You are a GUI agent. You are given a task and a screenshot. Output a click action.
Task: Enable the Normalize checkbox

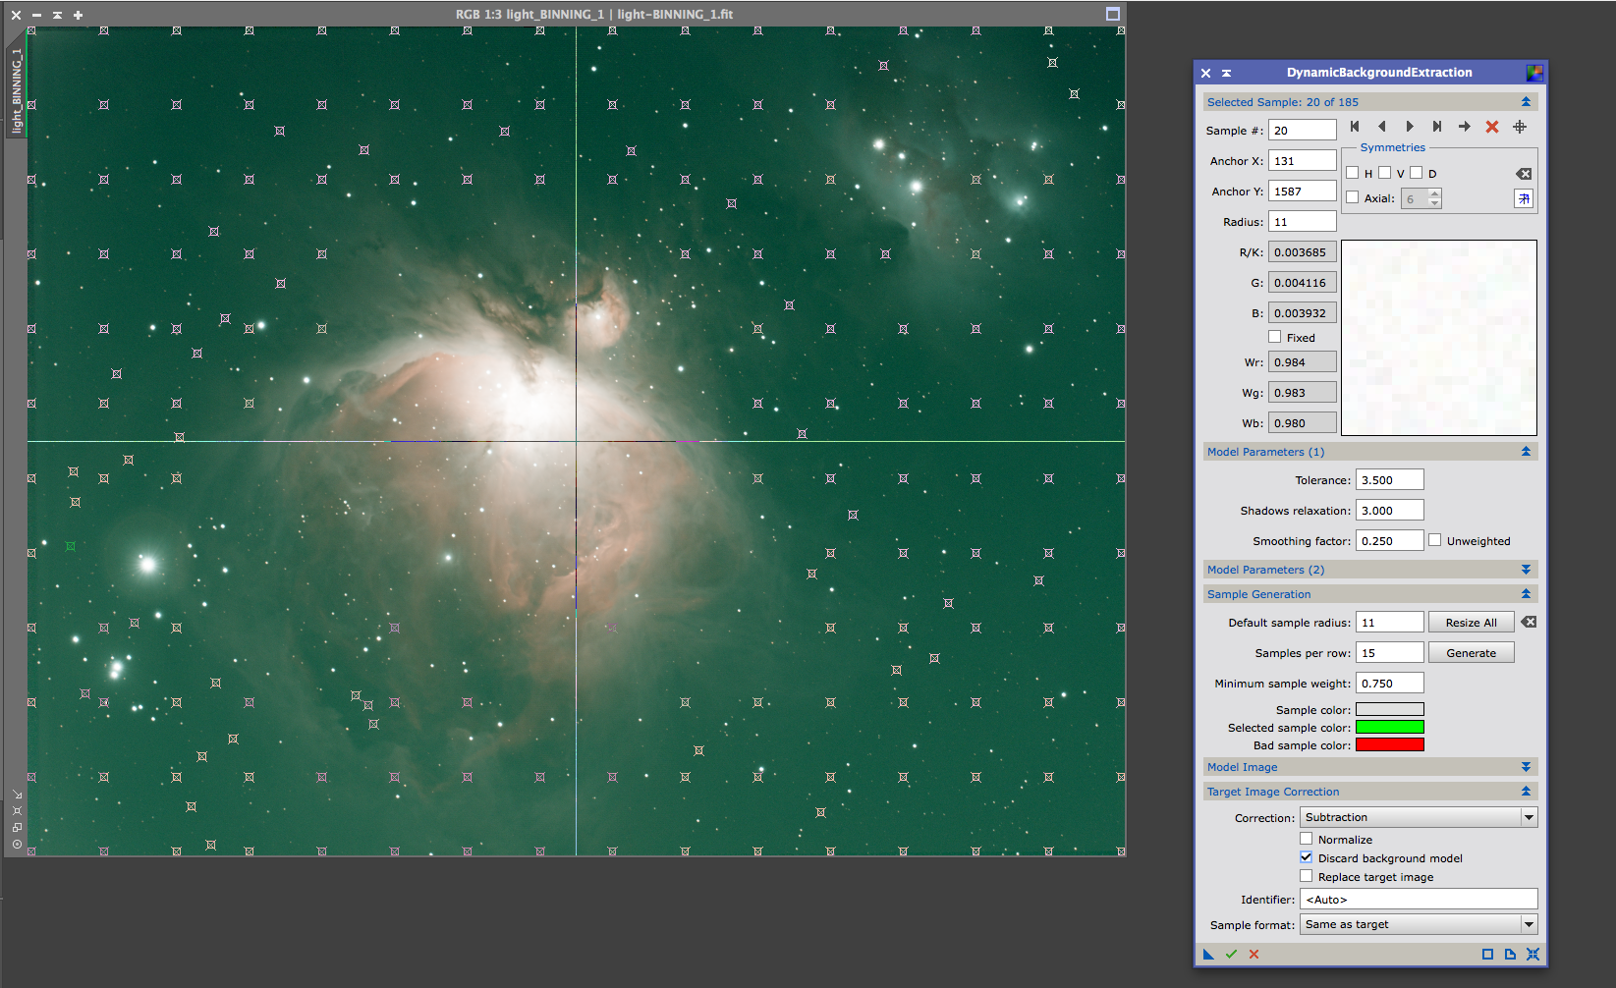click(1307, 839)
